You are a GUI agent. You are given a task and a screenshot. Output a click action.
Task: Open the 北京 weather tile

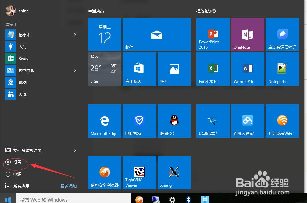[x=105, y=69]
